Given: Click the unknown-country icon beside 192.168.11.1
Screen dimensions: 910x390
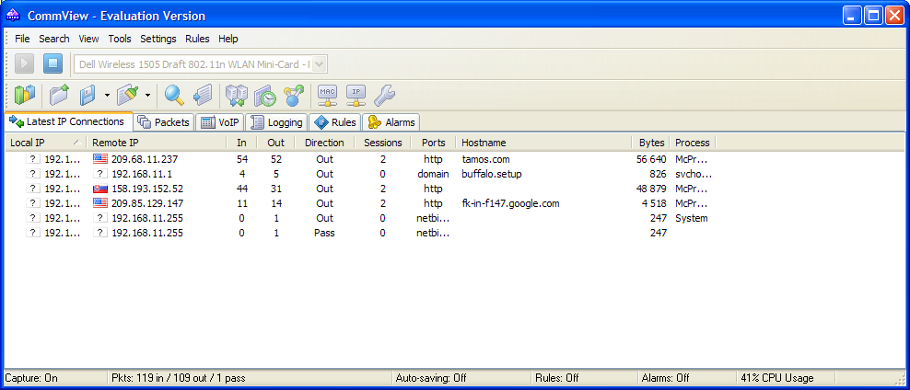Looking at the screenshot, I should [100, 174].
